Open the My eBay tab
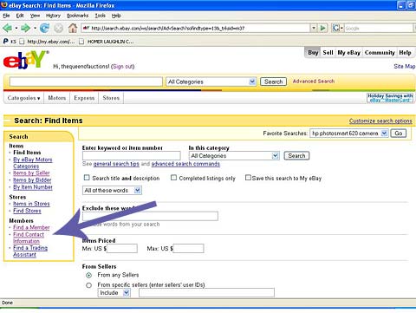Screen dimensions: 416x313 point(349,53)
